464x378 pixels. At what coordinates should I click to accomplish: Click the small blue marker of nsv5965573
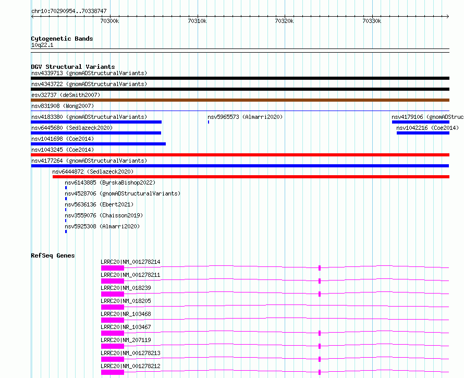point(209,122)
